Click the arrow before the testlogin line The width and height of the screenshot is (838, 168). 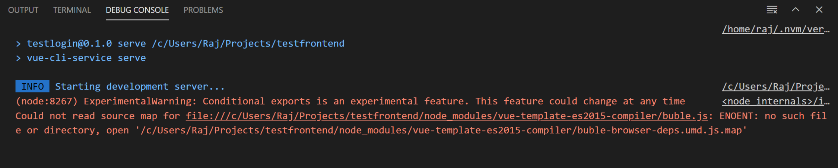click(x=18, y=44)
